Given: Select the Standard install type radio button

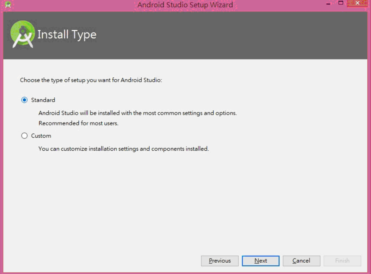Looking at the screenshot, I should click(x=24, y=100).
